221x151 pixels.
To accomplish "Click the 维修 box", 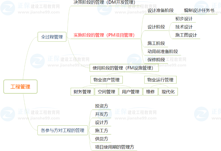I will click(x=150, y=92).
